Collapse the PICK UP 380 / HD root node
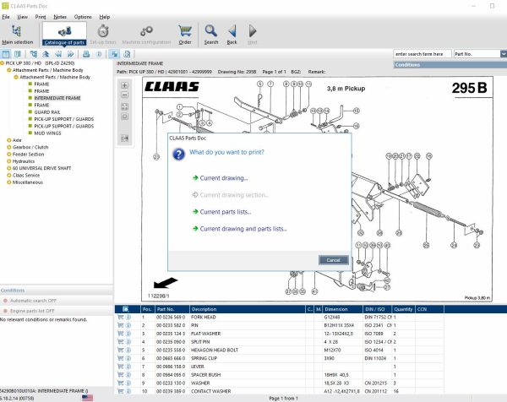The width and height of the screenshot is (507, 402). click(3, 63)
